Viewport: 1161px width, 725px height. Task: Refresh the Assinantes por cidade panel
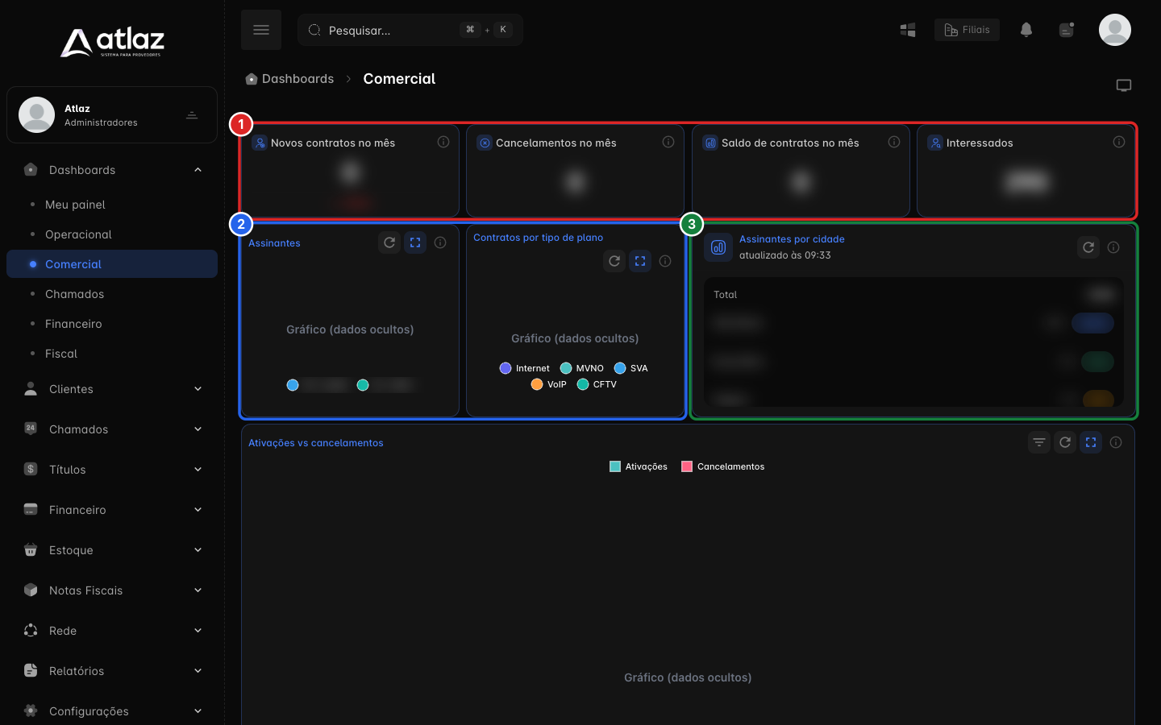point(1088,247)
